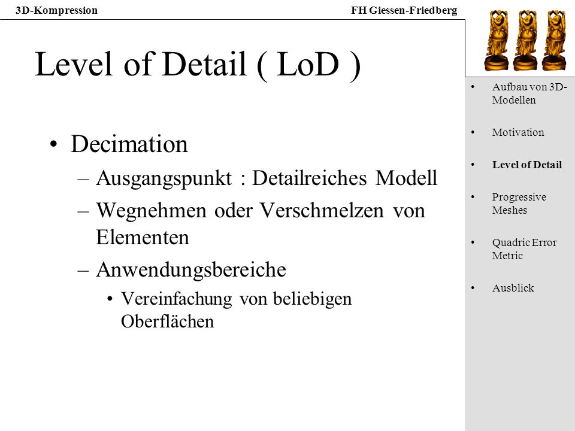Select the bold 'Level of Detail' sidebar entry
Image resolution: width=575 pixels, height=431 pixels.
(x=526, y=165)
